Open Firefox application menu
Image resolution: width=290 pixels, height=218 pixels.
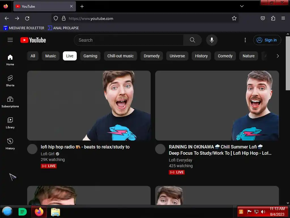coord(283,18)
